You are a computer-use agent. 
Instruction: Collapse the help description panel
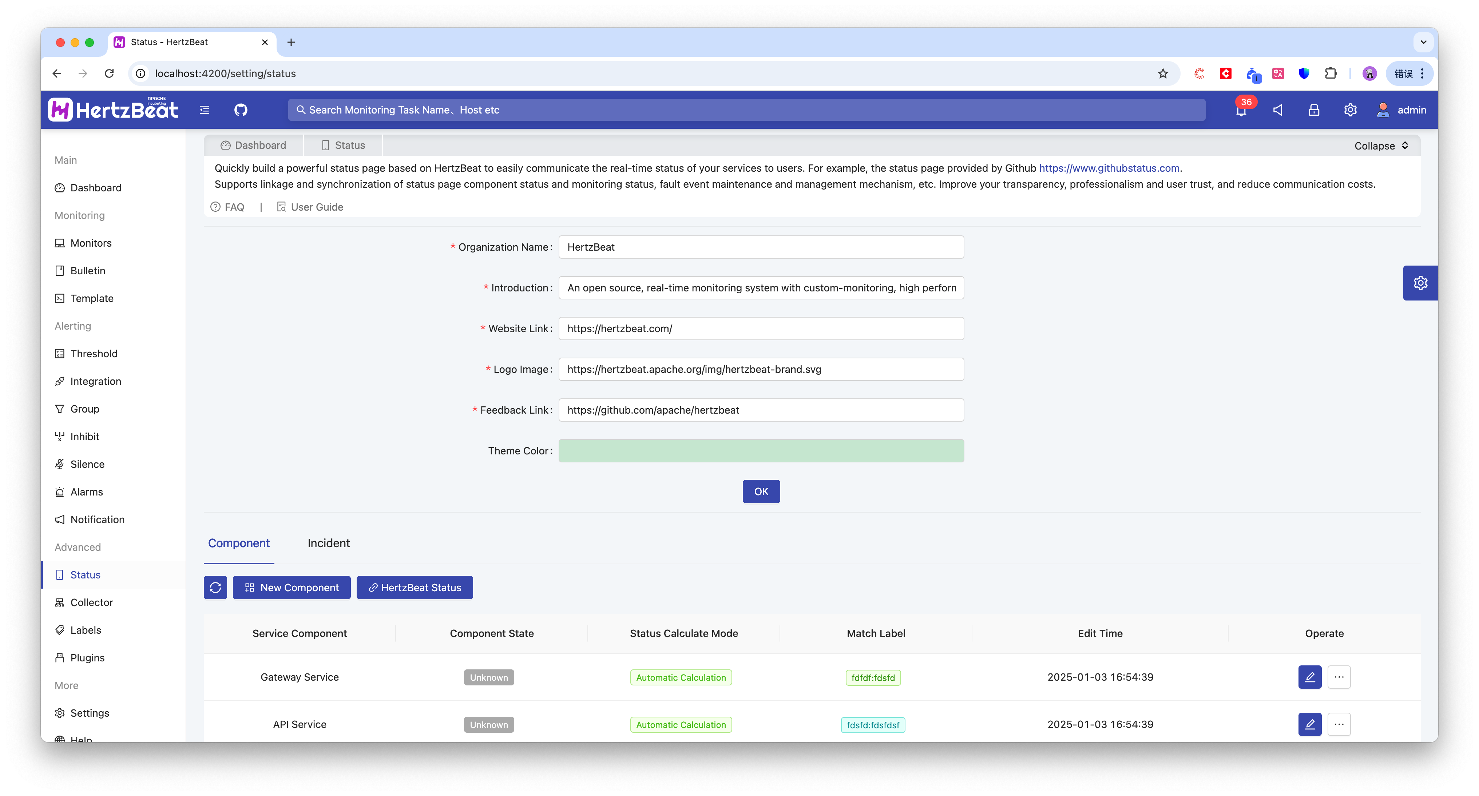[1381, 146]
